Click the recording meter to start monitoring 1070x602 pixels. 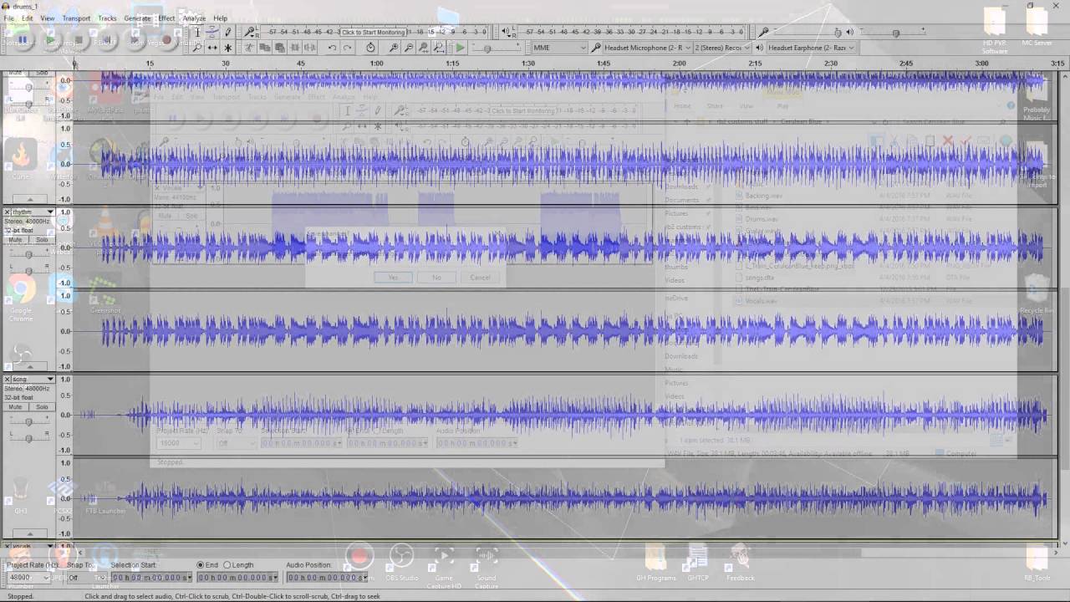pyautogui.click(x=374, y=32)
